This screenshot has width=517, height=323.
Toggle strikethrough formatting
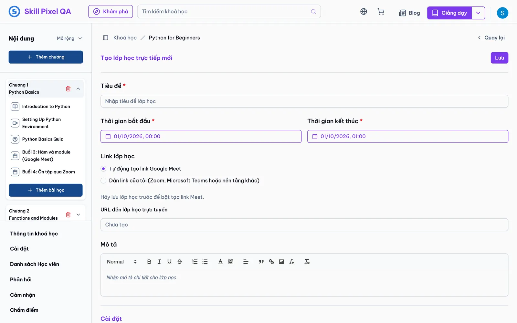pyautogui.click(x=180, y=262)
